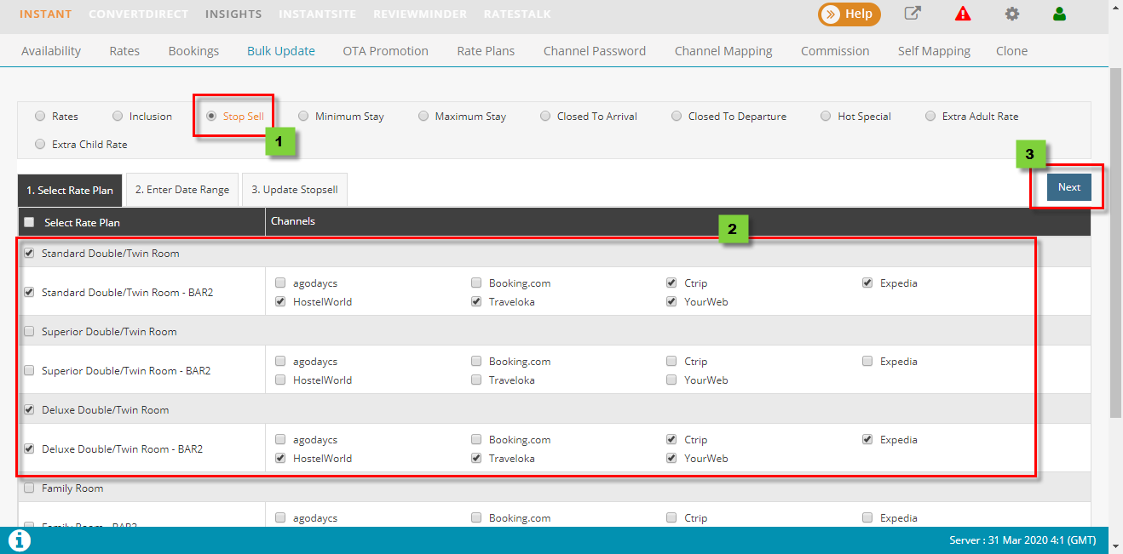Go to the Rate Plans menu
Image resolution: width=1123 pixels, height=554 pixels.
(486, 51)
